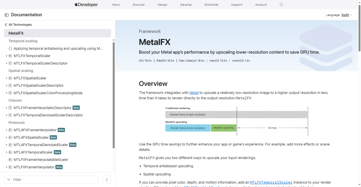Click the protocol icon beside MTL4FXSpatialScaler
This screenshot has height=187, width=361.
[x=10, y=137]
